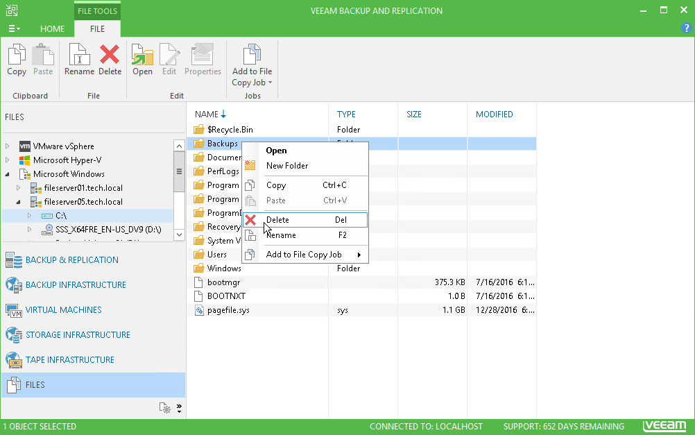Select the SSS_X64FRE_EN-US_DV9 (D:\) drive
695x435 pixels.
[x=108, y=229]
